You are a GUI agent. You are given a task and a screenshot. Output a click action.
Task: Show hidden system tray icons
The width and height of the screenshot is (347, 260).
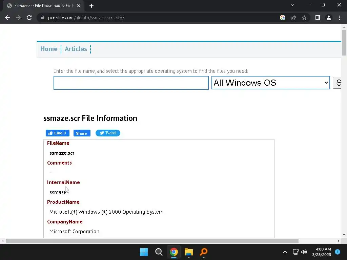[x=285, y=252]
